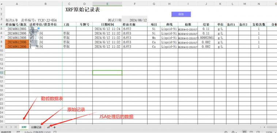The width and height of the screenshot is (277, 133).
Task: Click the XRF原始记录表 title cell
Action: (83, 10)
